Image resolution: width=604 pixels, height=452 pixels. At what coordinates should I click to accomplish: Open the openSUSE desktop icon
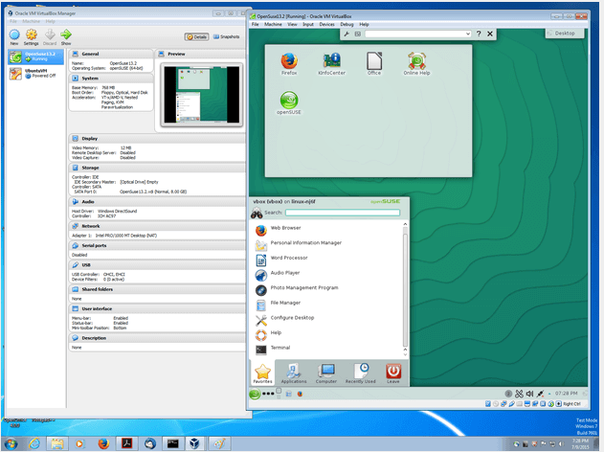tap(289, 102)
